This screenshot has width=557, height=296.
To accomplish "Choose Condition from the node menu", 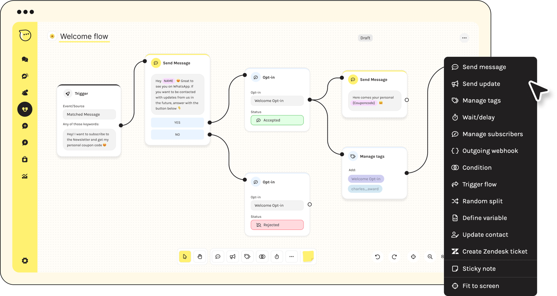I will click(490, 168).
